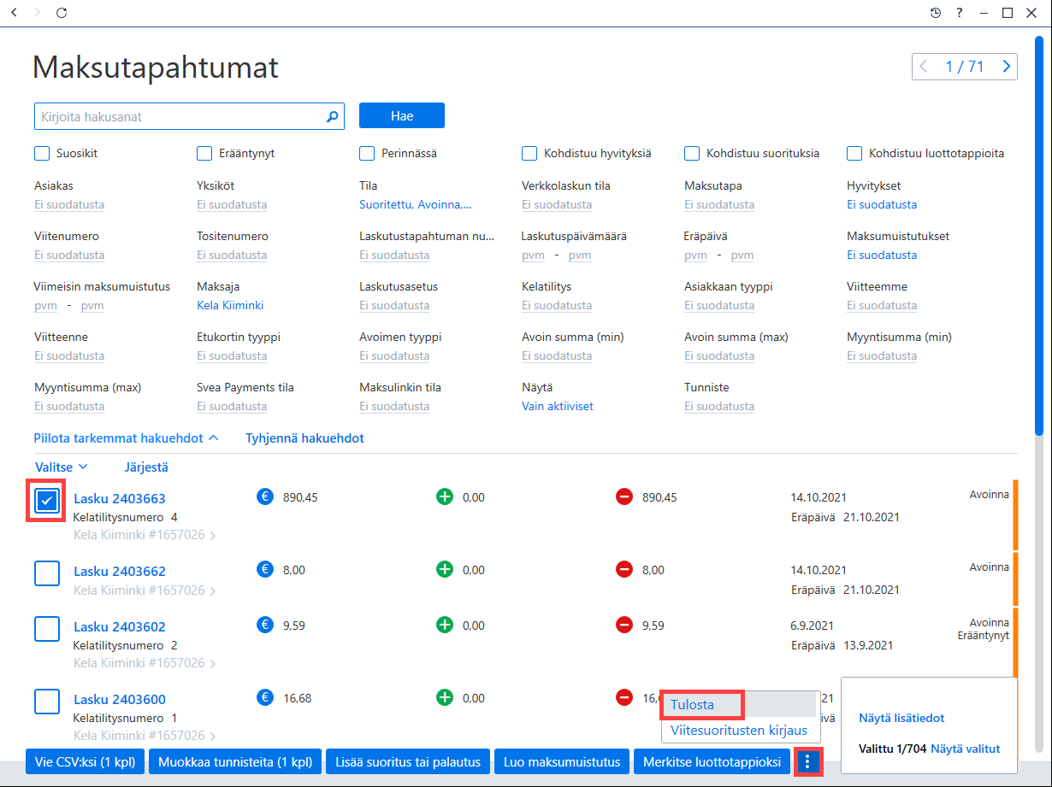
Task: Click green plus icon of Lasku 2403662
Action: coord(445,569)
